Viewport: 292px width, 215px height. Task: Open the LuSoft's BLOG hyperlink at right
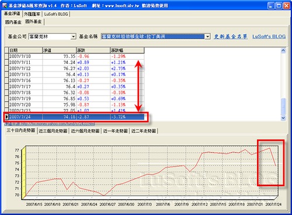269,36
